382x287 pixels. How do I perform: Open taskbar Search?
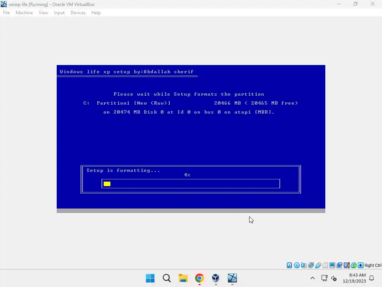click(167, 278)
